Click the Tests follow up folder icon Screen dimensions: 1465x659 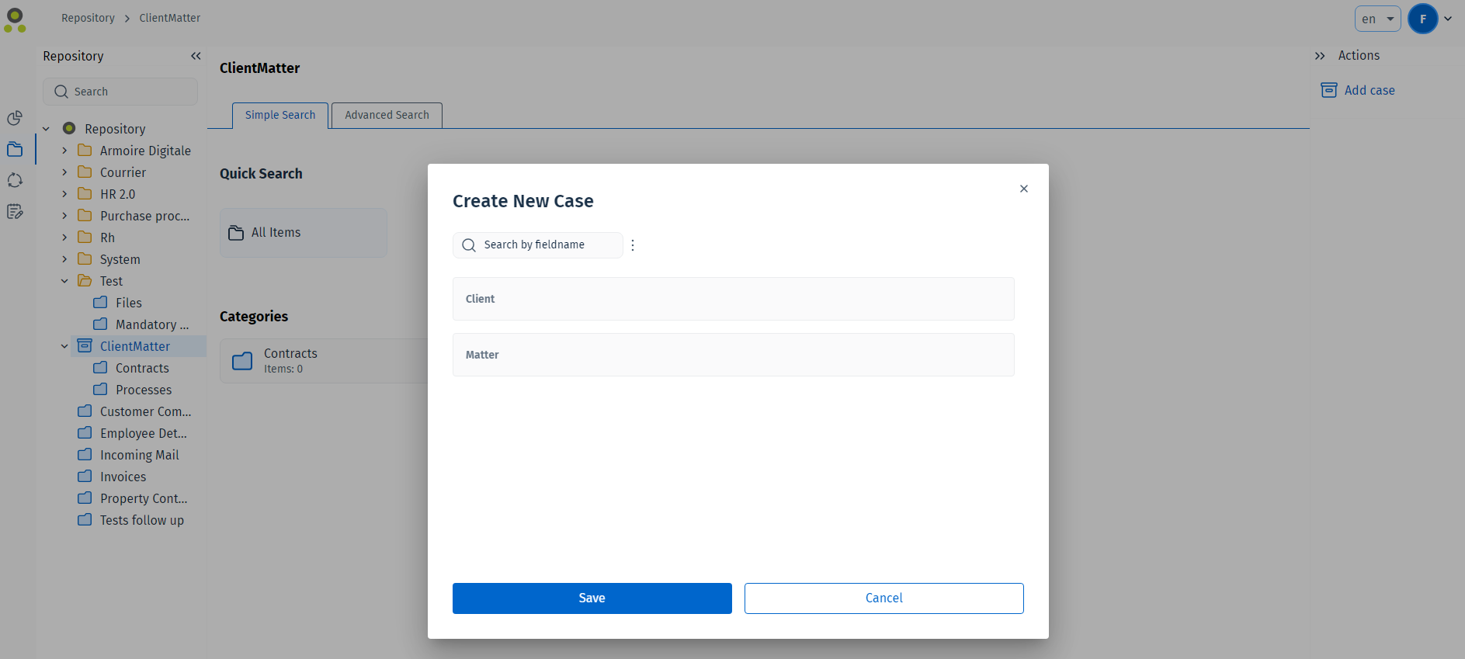(85, 519)
